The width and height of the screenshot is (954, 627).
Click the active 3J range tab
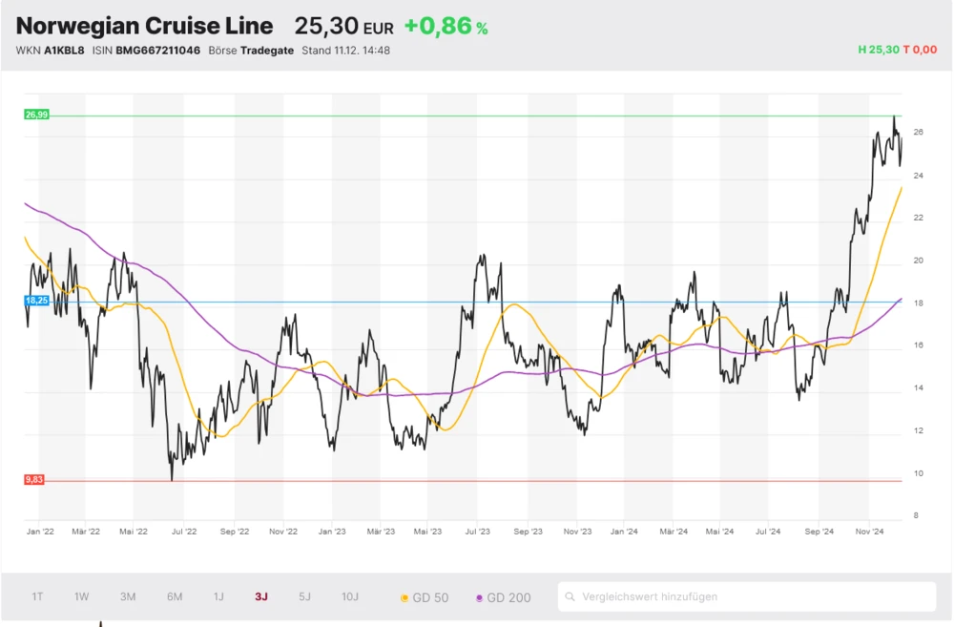click(x=261, y=596)
